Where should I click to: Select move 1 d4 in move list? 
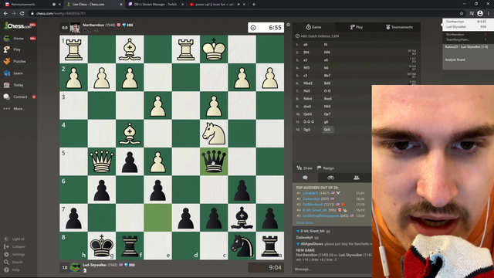coord(306,45)
